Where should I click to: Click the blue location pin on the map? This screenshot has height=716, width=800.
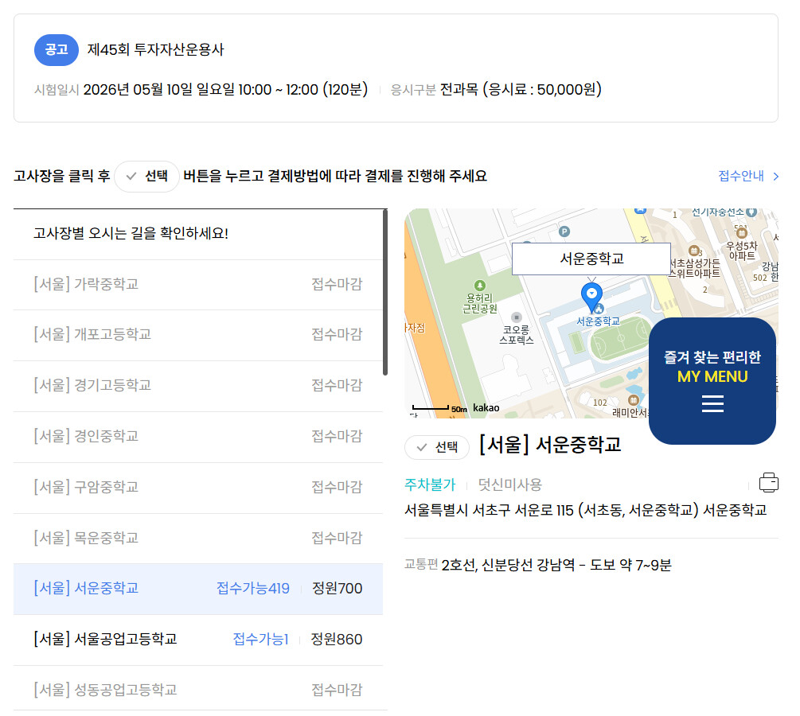click(592, 294)
